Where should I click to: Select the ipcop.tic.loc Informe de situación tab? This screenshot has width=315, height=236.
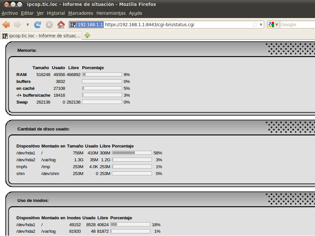tap(42, 35)
